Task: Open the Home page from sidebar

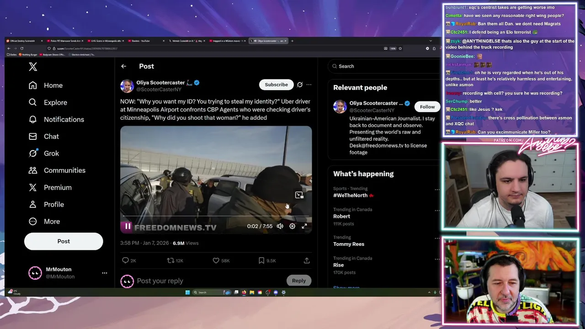Action: 46,85
